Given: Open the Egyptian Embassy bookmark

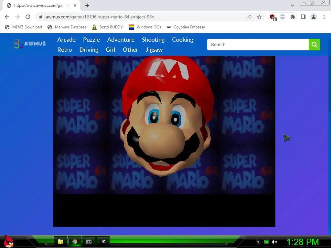Looking at the screenshot, I should point(186,27).
